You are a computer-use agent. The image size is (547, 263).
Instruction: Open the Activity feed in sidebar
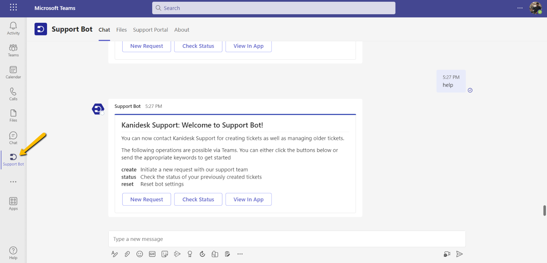[13, 28]
